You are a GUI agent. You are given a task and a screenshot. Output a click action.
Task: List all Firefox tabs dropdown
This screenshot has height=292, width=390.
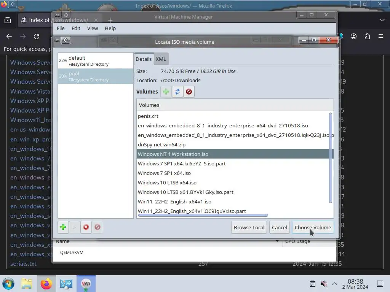382,20
